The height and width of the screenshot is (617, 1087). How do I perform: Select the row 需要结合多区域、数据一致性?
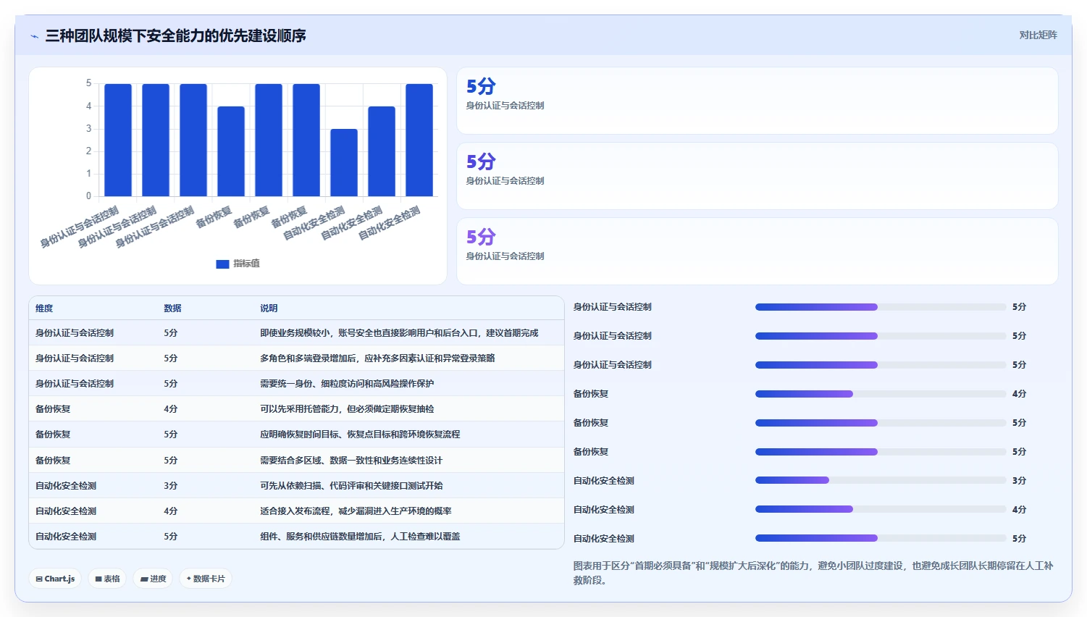296,461
